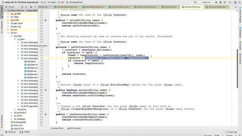This screenshot has width=242, height=136.
Task: Open the Terminal tool window
Action: click(x=11, y=132)
